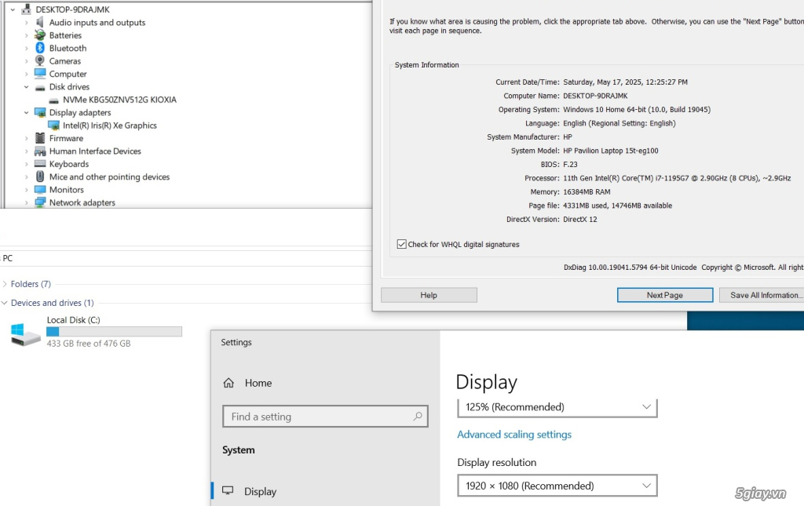Expand the Keyboards node arrow

coord(26,164)
